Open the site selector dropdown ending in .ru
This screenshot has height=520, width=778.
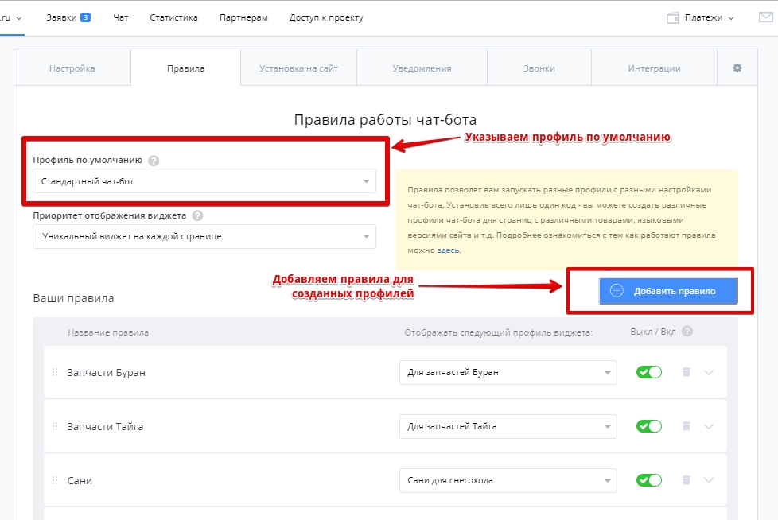click(x=11, y=17)
